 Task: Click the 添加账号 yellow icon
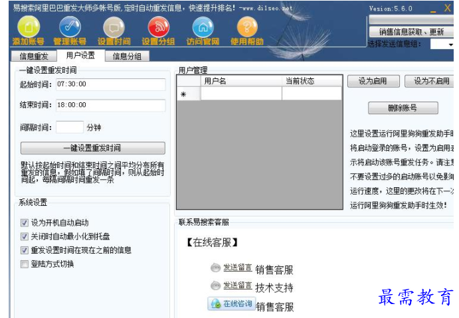[29, 27]
